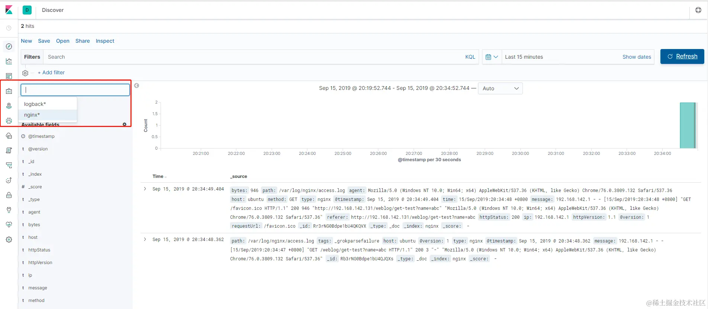Click the Inspect menu item
Screen dimensions: 708x309
click(105, 41)
